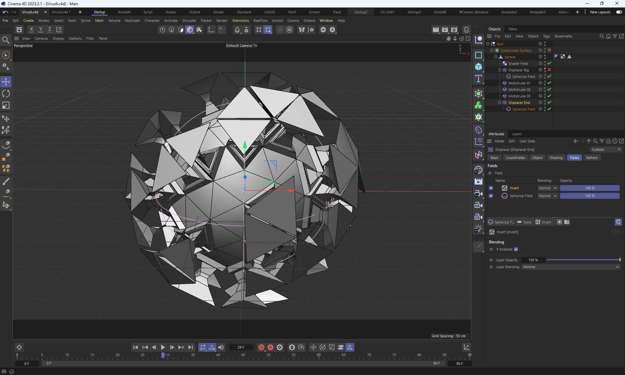Open the Layer Blending dropdown
The width and height of the screenshot is (625, 375).
pos(571,267)
